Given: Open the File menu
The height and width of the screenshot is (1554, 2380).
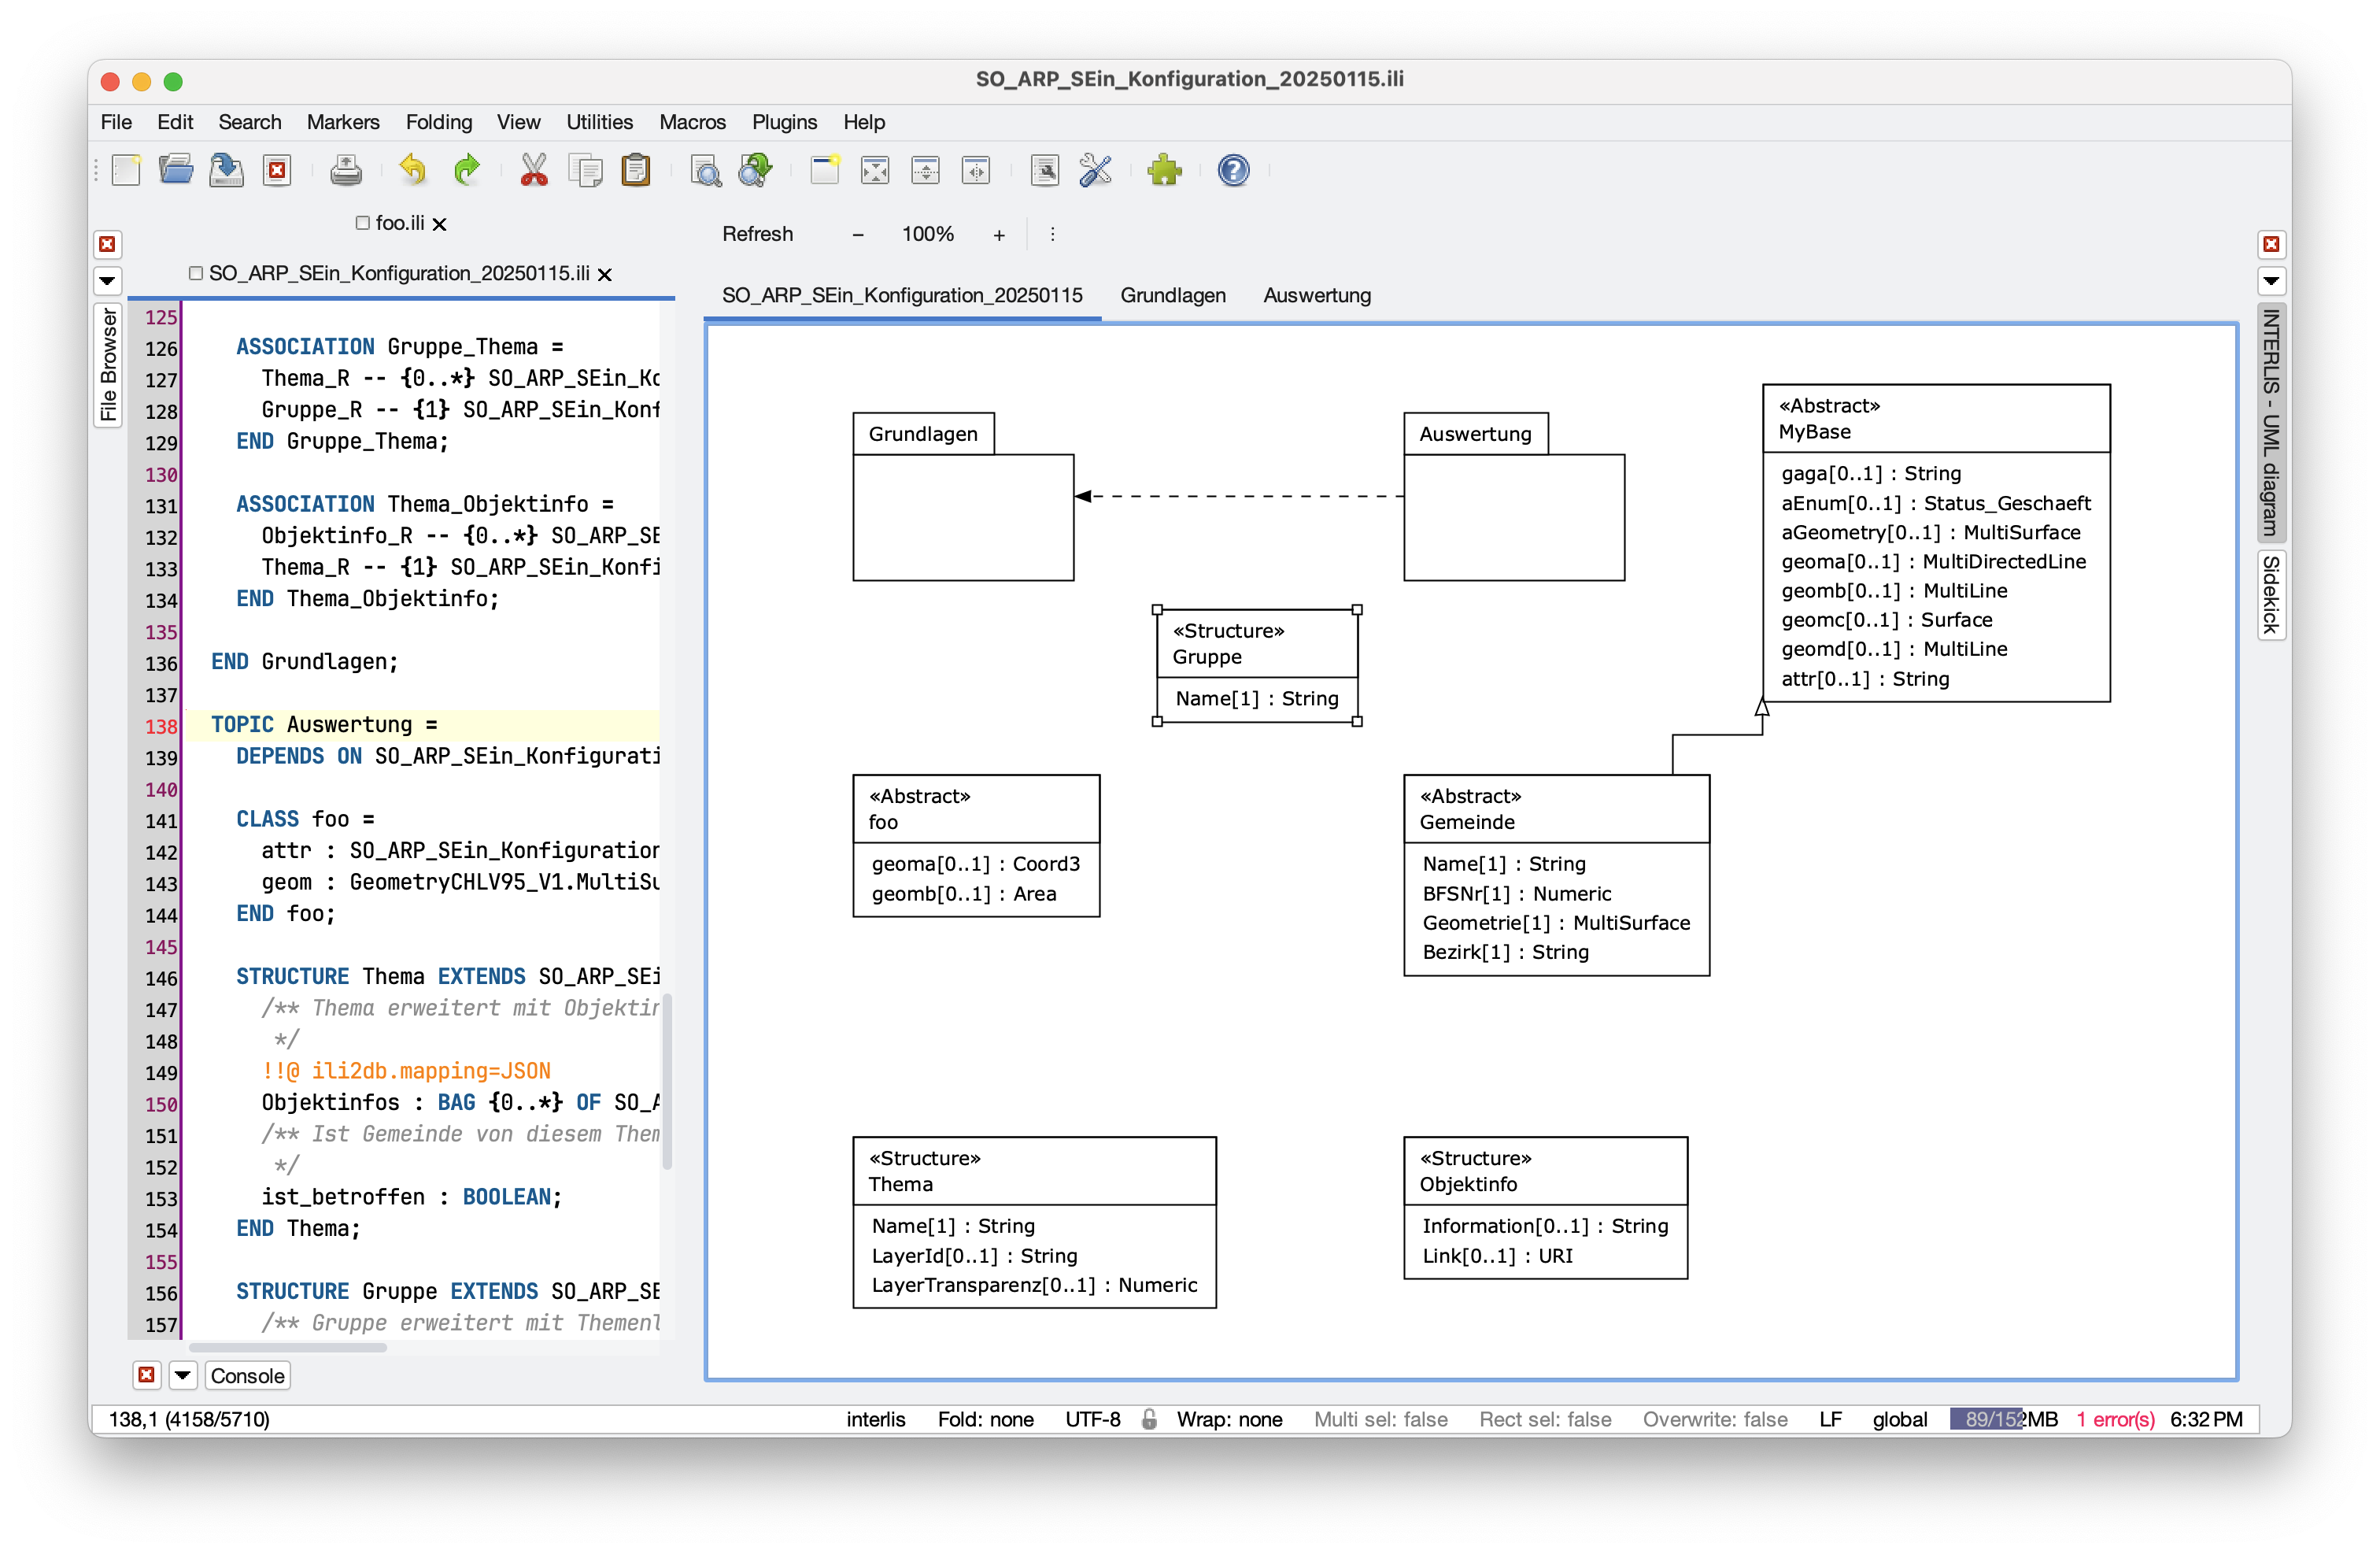Looking at the screenshot, I should [x=116, y=122].
